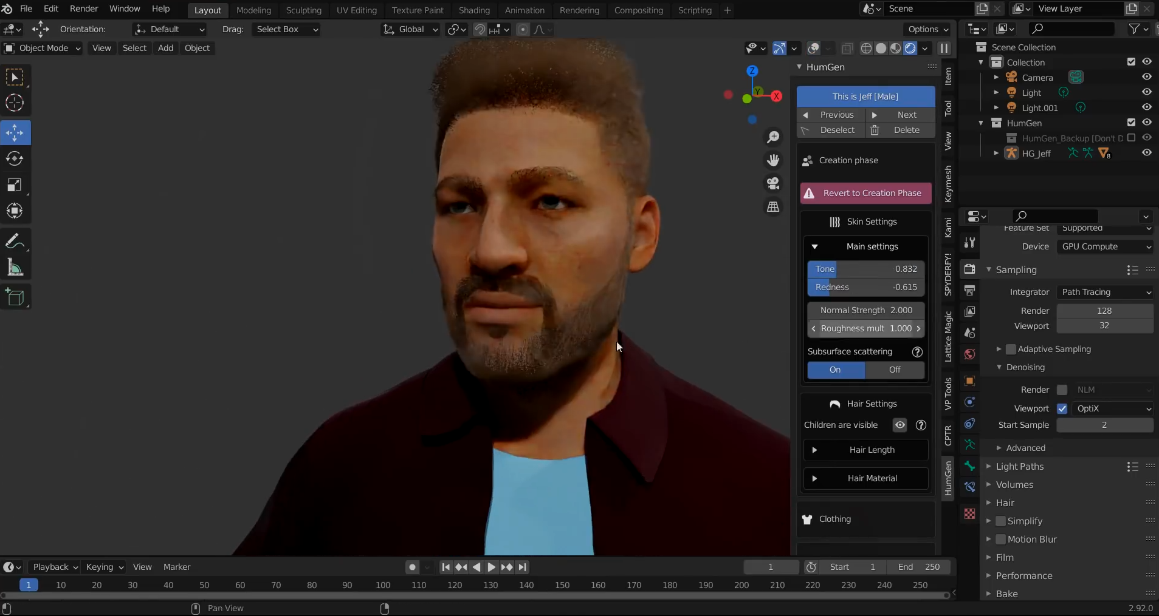Hide the Camera in outliner
Image resolution: width=1159 pixels, height=616 pixels.
[1146, 77]
